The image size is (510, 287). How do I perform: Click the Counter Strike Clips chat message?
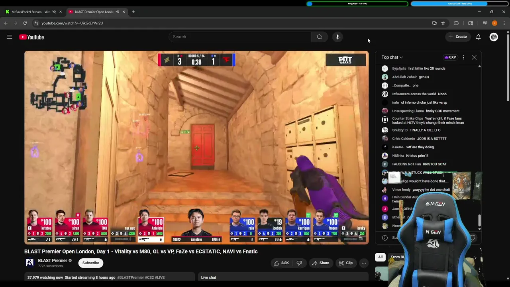click(428, 120)
